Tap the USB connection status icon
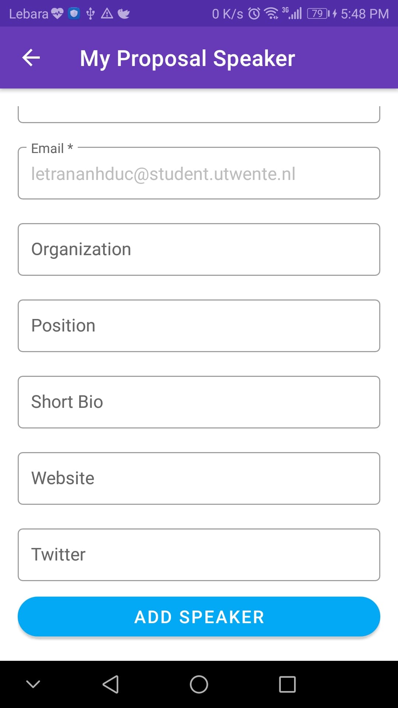 (x=90, y=14)
